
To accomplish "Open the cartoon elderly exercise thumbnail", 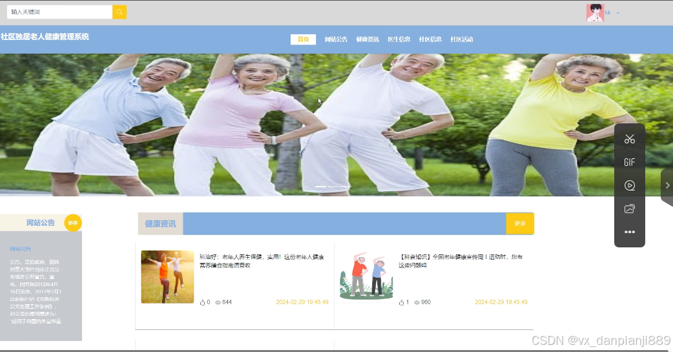I will [x=366, y=277].
